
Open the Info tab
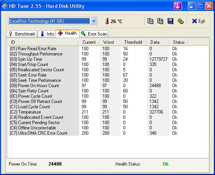click(47, 34)
